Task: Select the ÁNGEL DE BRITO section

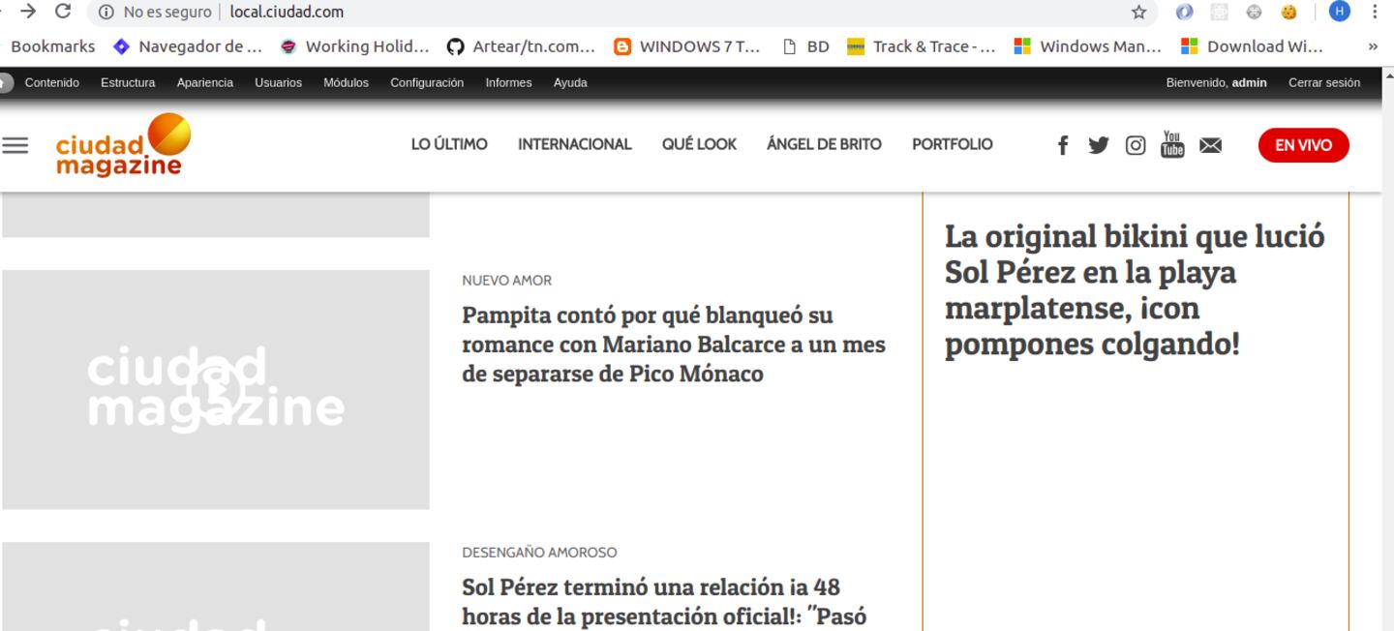Action: click(x=824, y=144)
